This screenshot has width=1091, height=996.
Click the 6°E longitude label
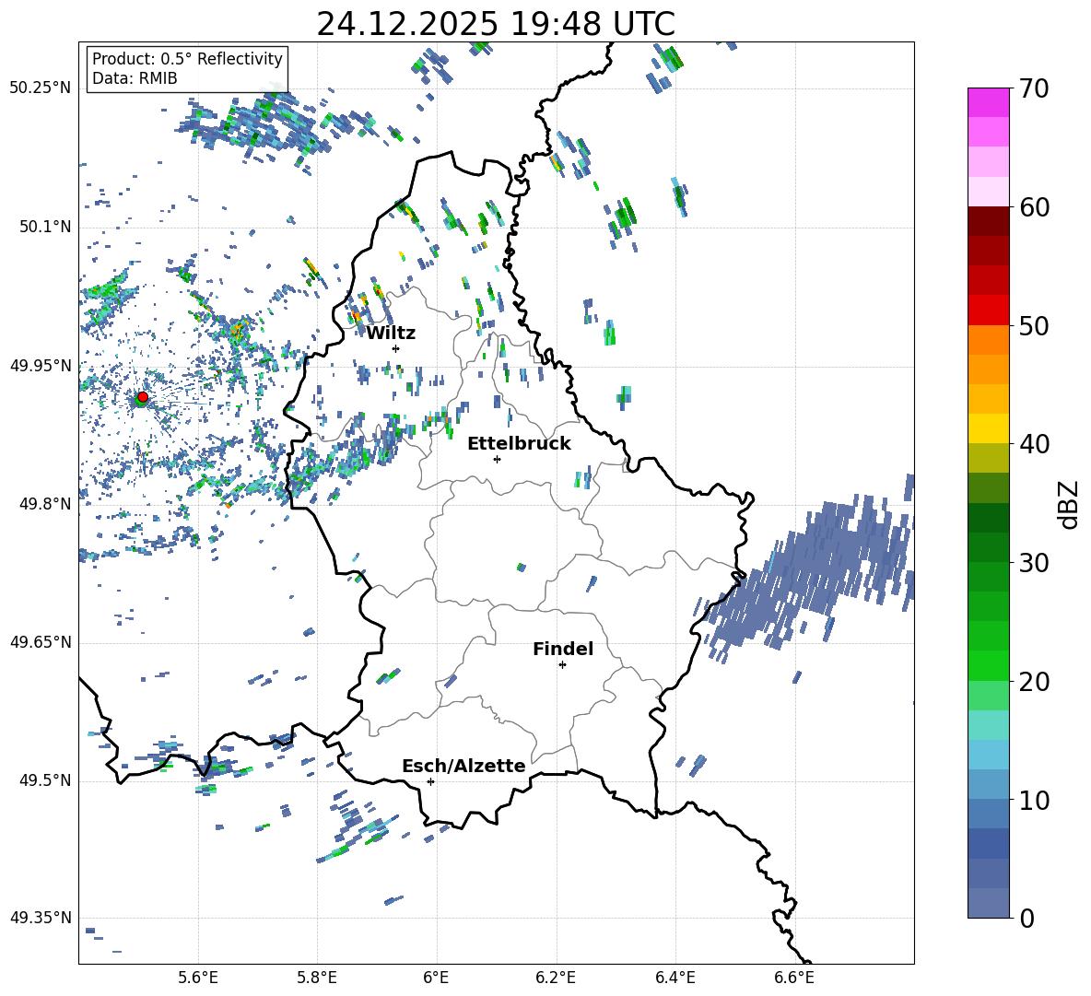pyautogui.click(x=436, y=978)
